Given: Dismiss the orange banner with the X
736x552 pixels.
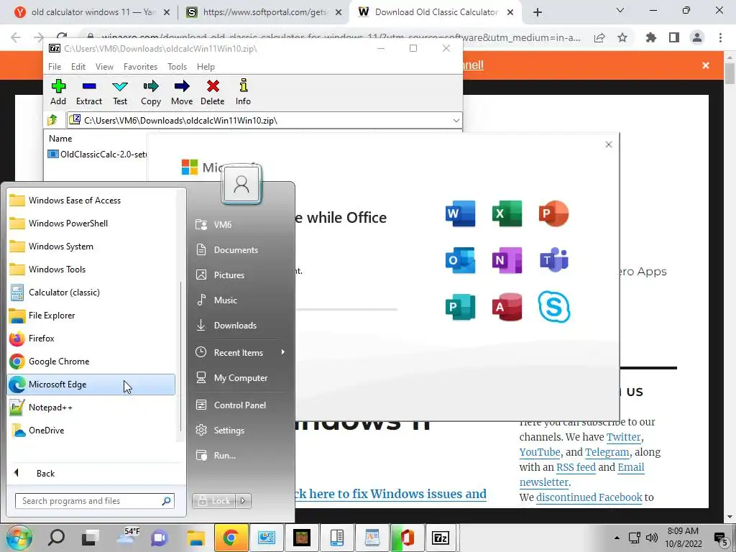Looking at the screenshot, I should [706, 65].
